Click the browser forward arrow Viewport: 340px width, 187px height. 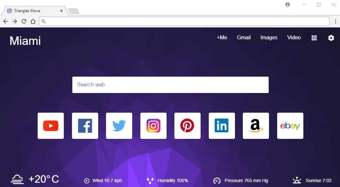(x=15, y=21)
